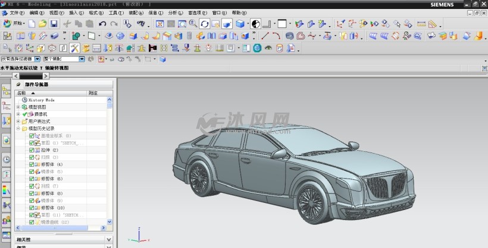Open the roles sidebar tab with two people
The image size is (488, 248).
pos(6,220)
